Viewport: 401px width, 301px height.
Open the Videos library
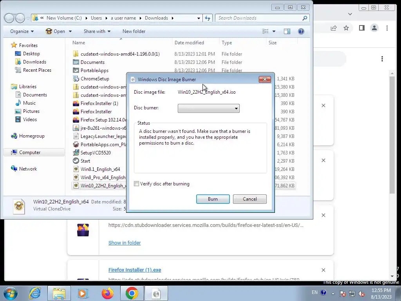click(30, 119)
